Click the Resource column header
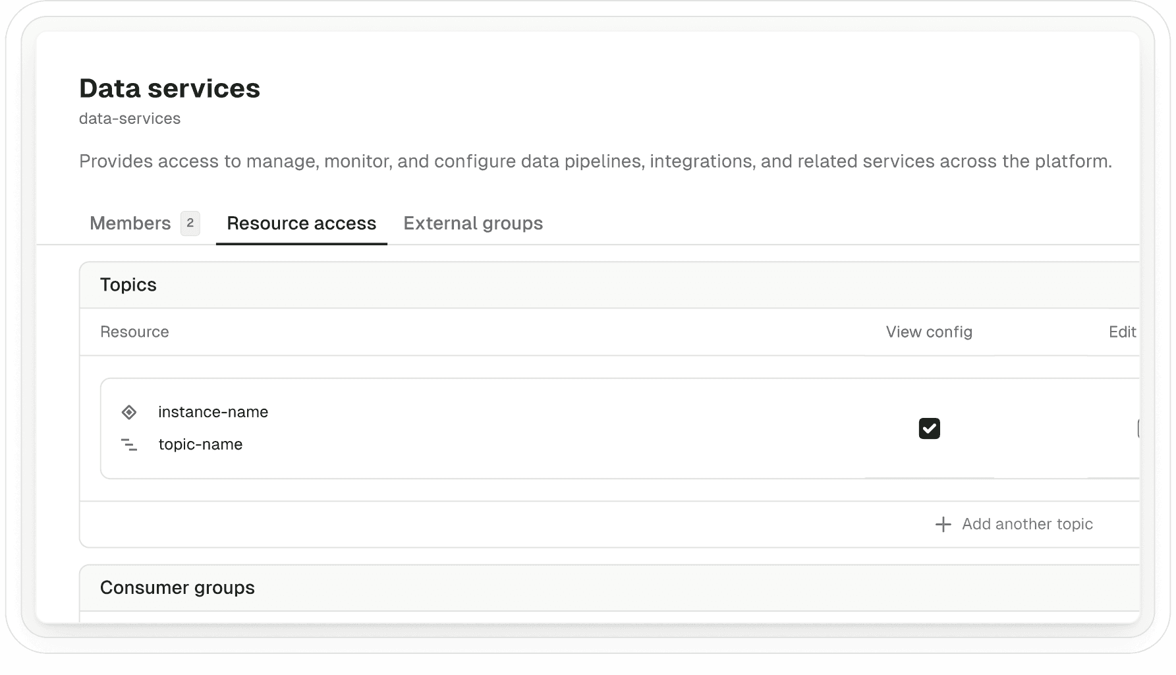Viewport: 1176px width, 675px height. coord(134,332)
